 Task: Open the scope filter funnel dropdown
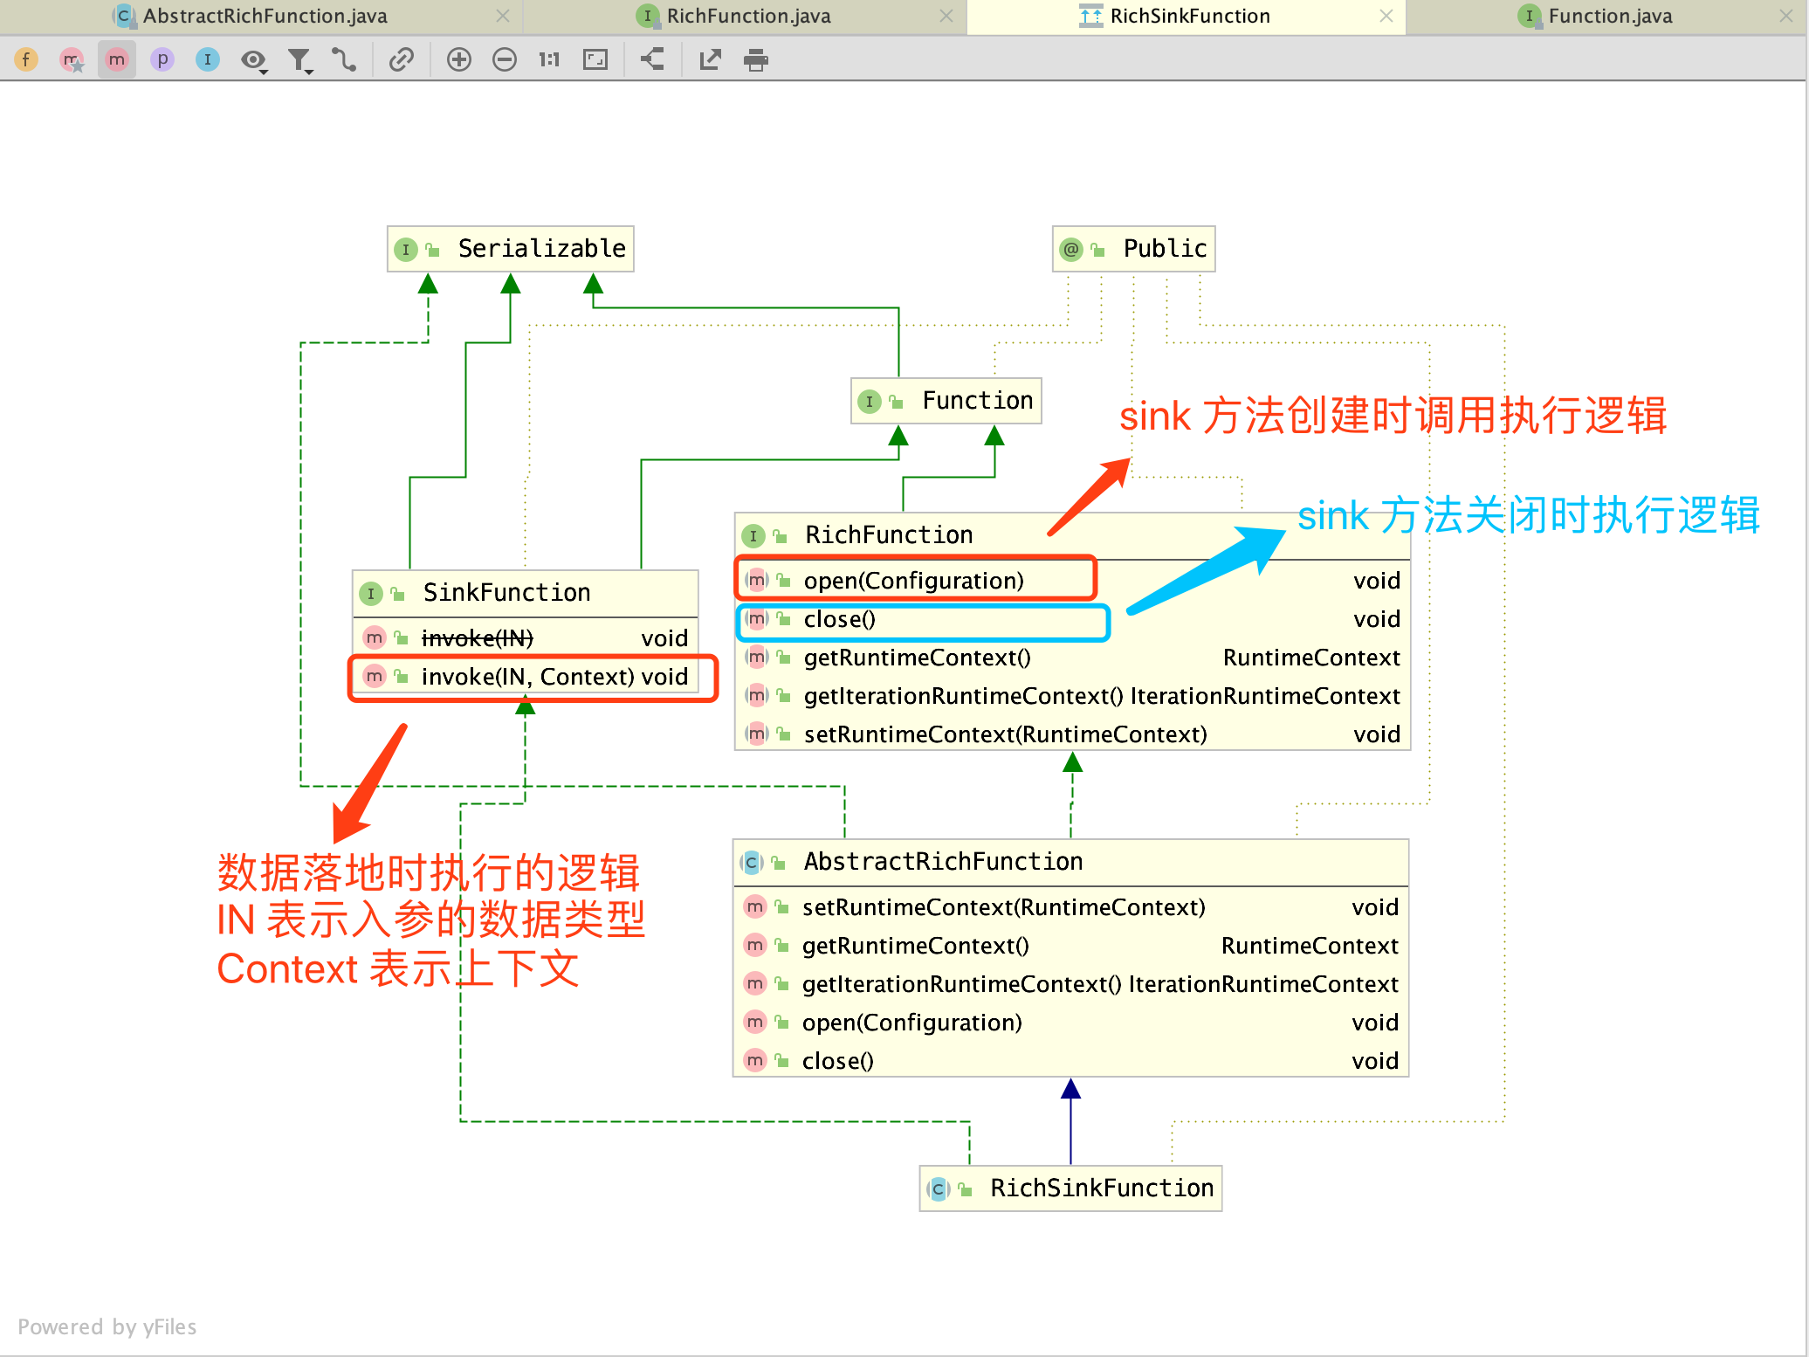[300, 59]
